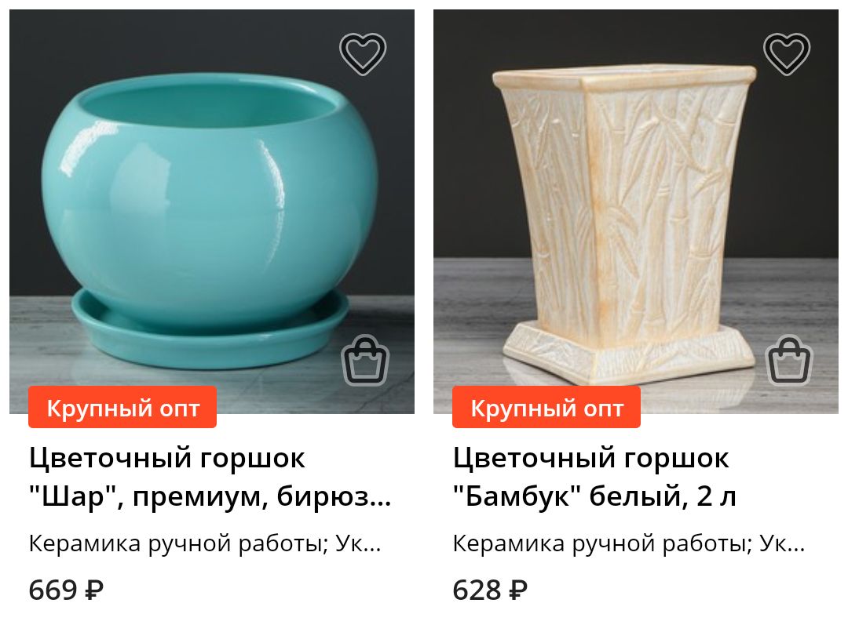Add turquoise "Шар" pot to favorites

point(363,54)
